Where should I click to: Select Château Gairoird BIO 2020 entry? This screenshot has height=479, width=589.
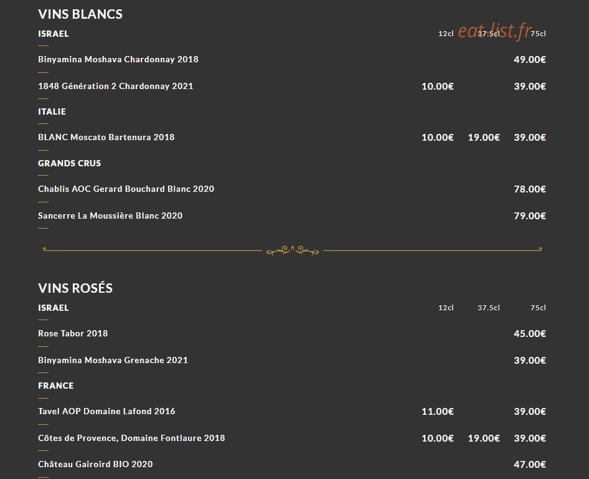(x=95, y=464)
